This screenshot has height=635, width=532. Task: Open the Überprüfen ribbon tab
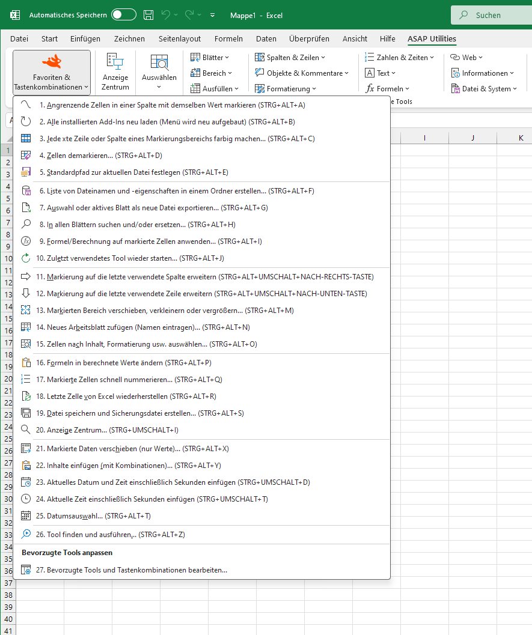point(309,38)
